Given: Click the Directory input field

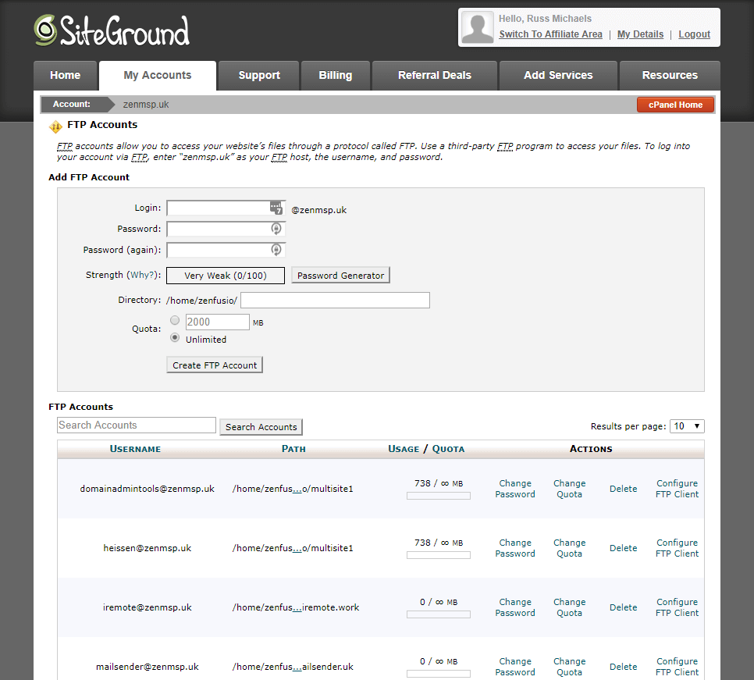Looking at the screenshot, I should click(335, 300).
